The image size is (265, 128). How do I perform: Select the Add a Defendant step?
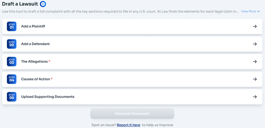click(35, 44)
